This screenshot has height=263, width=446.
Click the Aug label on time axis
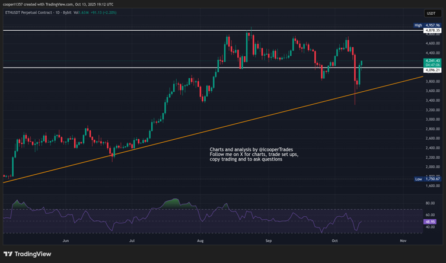(x=200, y=241)
